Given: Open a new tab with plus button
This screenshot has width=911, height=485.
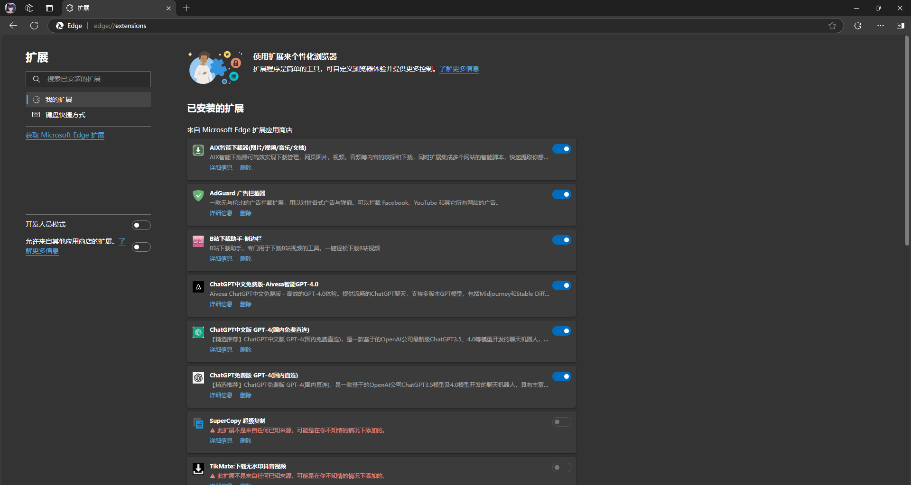Looking at the screenshot, I should [x=186, y=8].
